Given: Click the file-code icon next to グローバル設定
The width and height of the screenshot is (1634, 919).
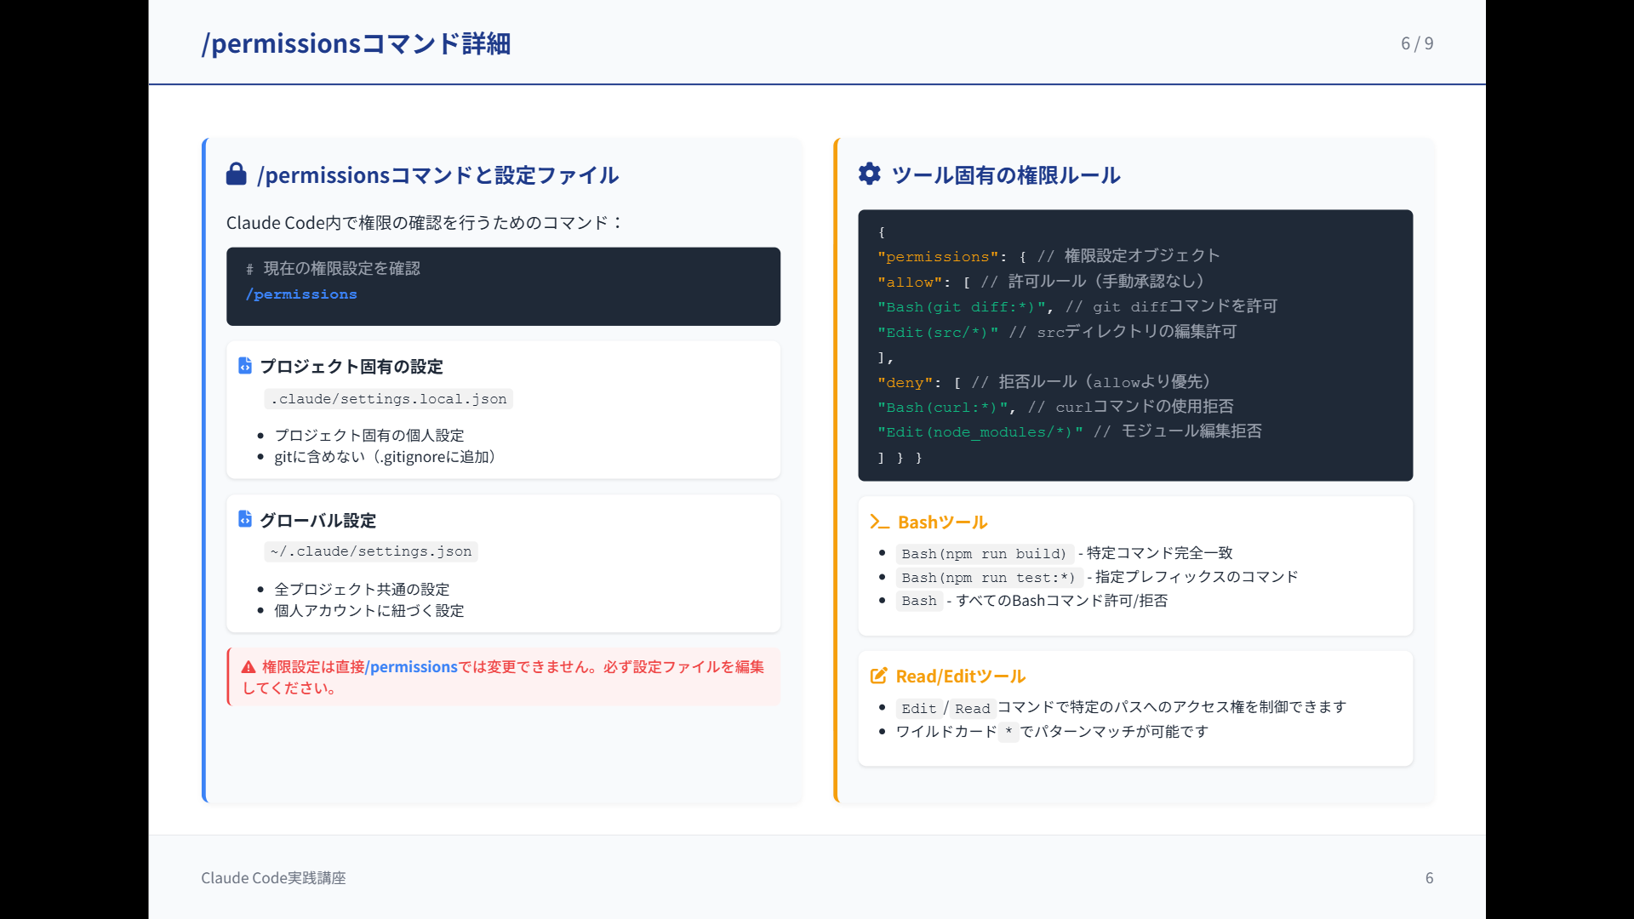Looking at the screenshot, I should click(x=245, y=518).
